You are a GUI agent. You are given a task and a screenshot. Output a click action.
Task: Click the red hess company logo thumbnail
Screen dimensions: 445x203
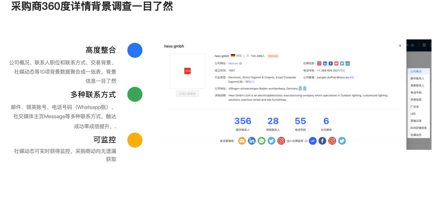coord(187,71)
